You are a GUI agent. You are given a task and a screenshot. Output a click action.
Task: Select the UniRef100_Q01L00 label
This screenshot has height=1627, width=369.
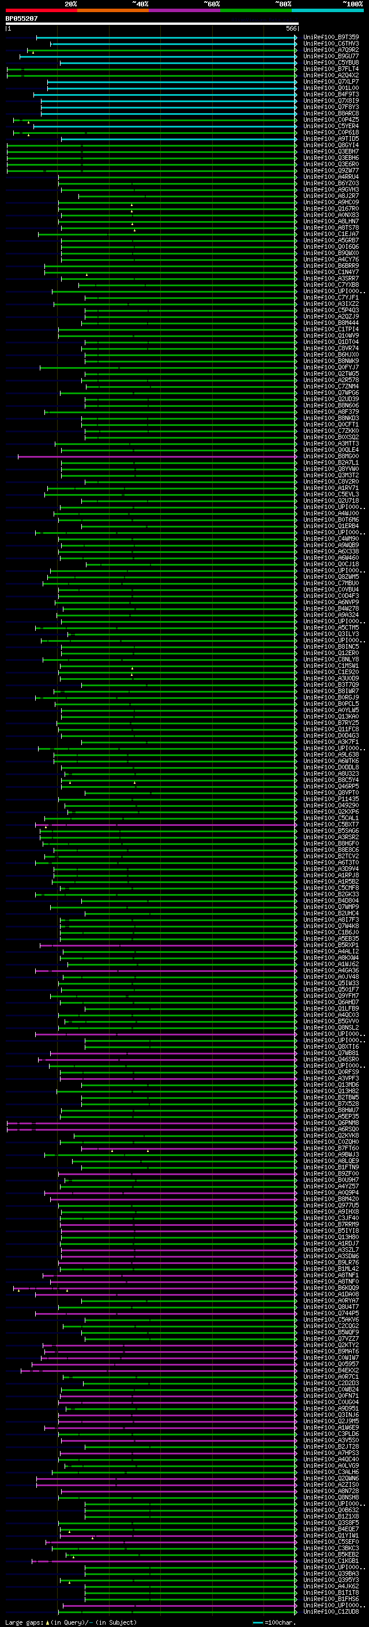pyautogui.click(x=331, y=88)
